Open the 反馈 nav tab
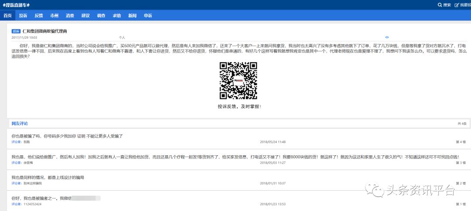Screen dimensions: 471x211 (38, 16)
